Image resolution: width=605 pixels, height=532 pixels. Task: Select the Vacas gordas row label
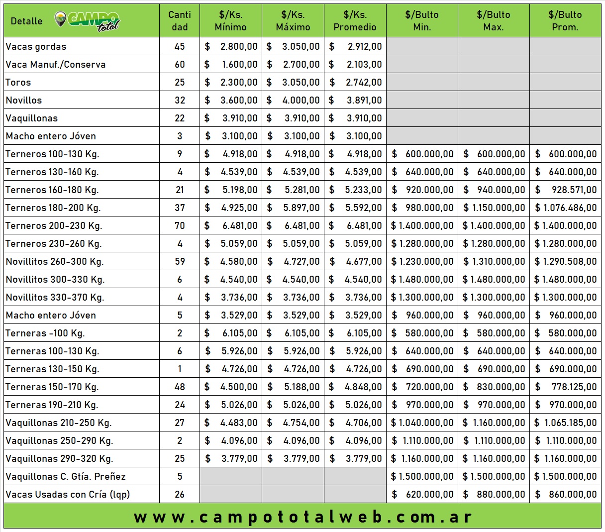pos(36,47)
